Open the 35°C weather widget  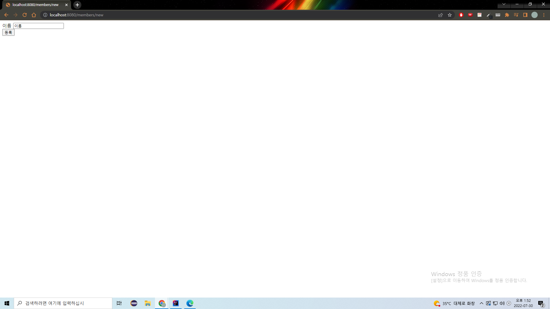tap(454, 303)
